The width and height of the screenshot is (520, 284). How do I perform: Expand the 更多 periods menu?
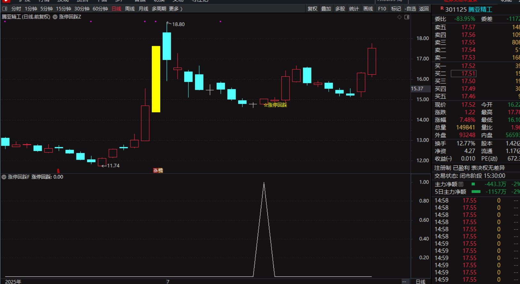176,9
